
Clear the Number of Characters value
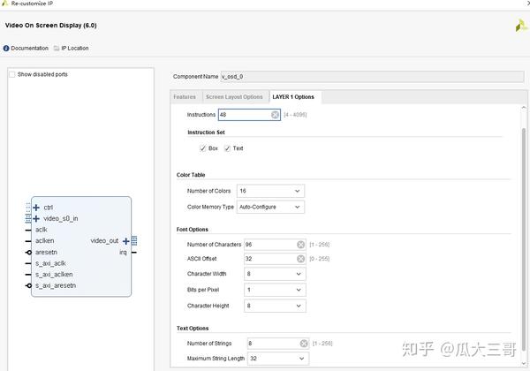pyautogui.click(x=300, y=245)
